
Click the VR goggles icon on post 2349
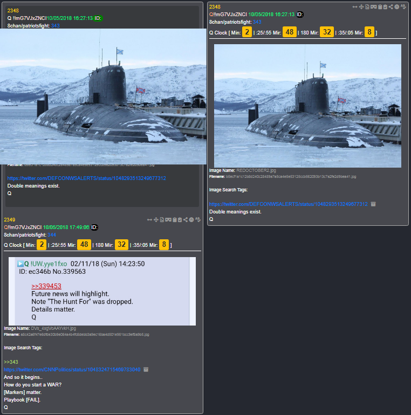pos(168,220)
